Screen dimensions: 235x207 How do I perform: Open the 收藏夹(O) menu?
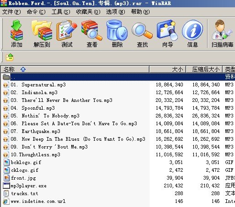[88, 12]
